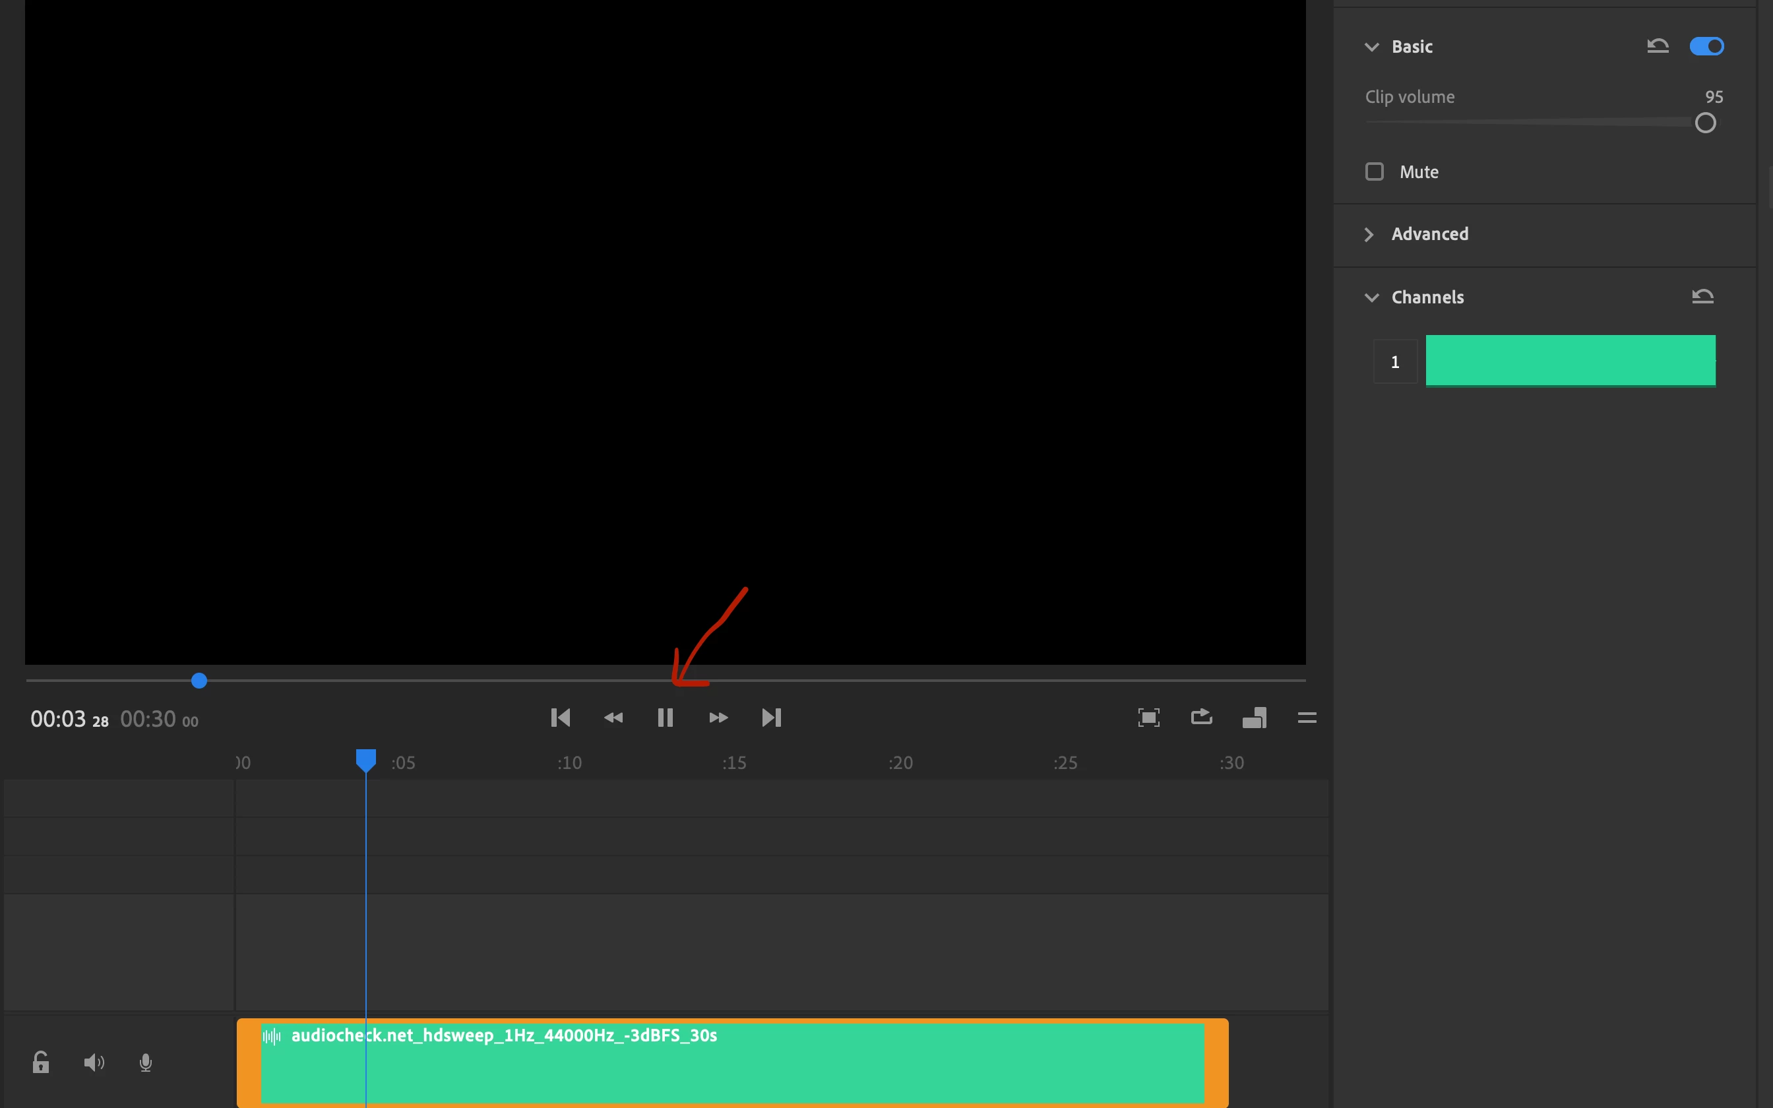Open the monitor hamburger menu
This screenshot has height=1108, width=1773.
[x=1307, y=718]
